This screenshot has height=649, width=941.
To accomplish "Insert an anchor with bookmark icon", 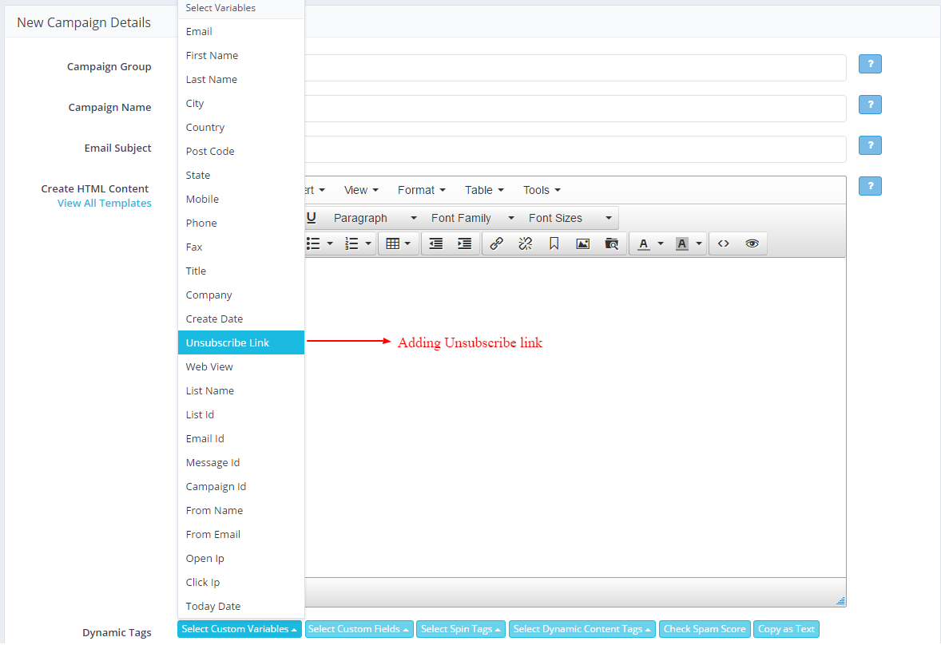I will [x=554, y=243].
